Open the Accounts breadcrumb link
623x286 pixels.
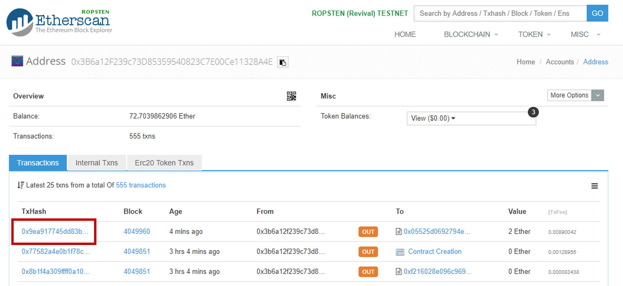560,62
